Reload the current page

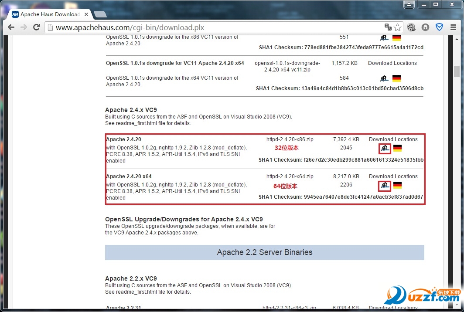click(37, 27)
